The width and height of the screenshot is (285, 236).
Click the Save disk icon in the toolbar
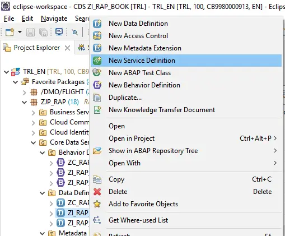pos(30,32)
